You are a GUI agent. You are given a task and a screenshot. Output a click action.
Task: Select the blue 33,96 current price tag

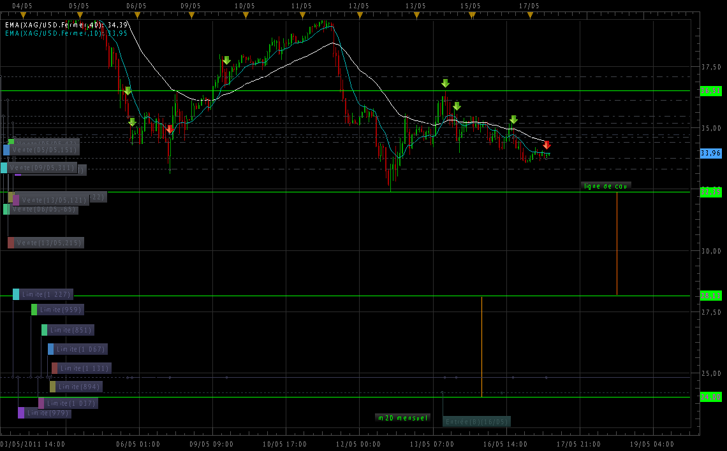(x=710, y=154)
